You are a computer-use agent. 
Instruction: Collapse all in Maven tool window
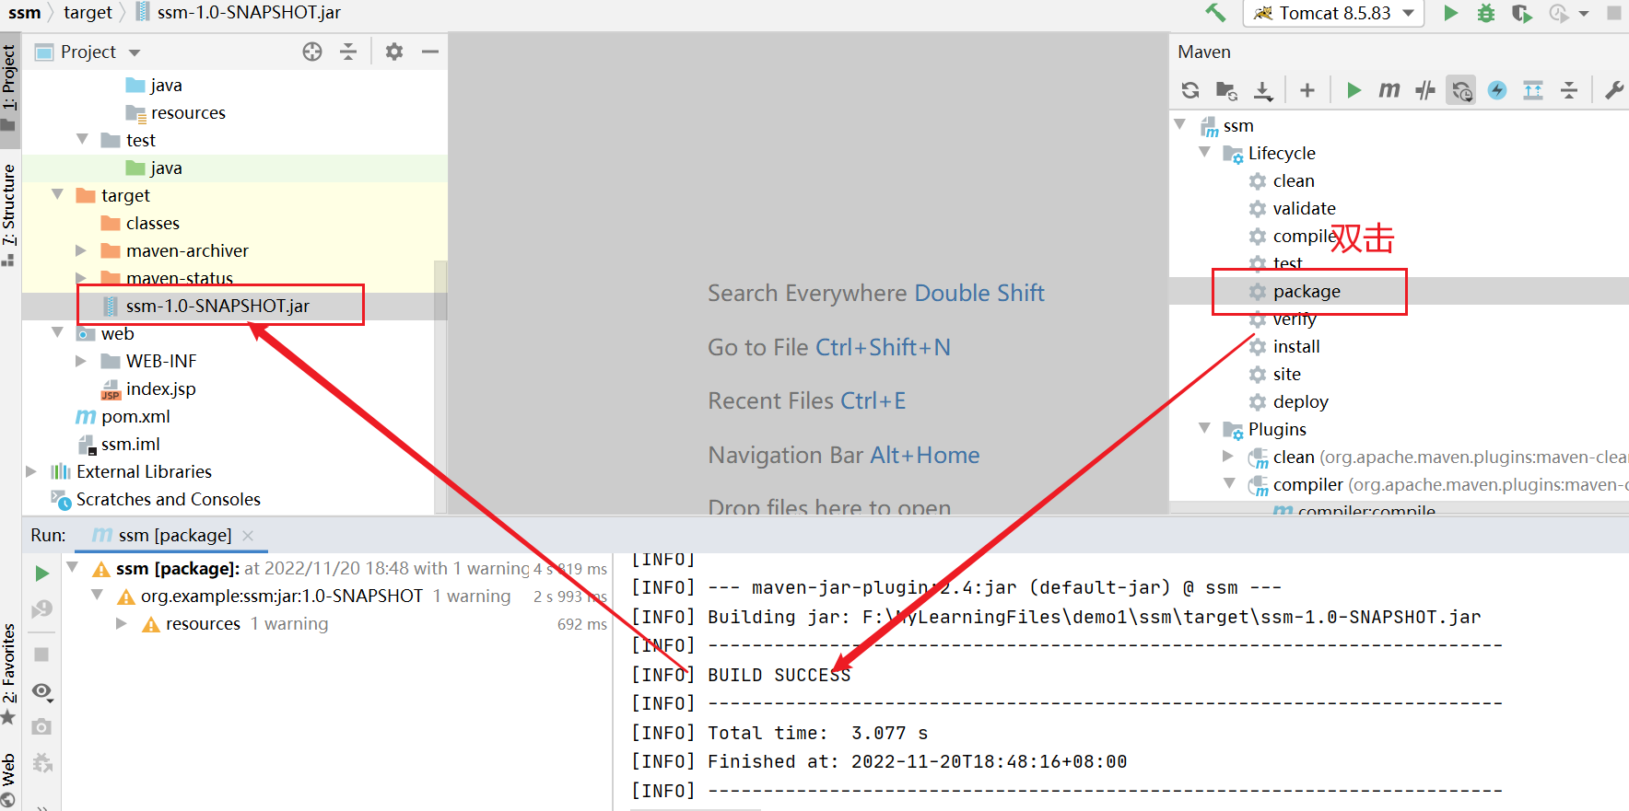click(1569, 90)
